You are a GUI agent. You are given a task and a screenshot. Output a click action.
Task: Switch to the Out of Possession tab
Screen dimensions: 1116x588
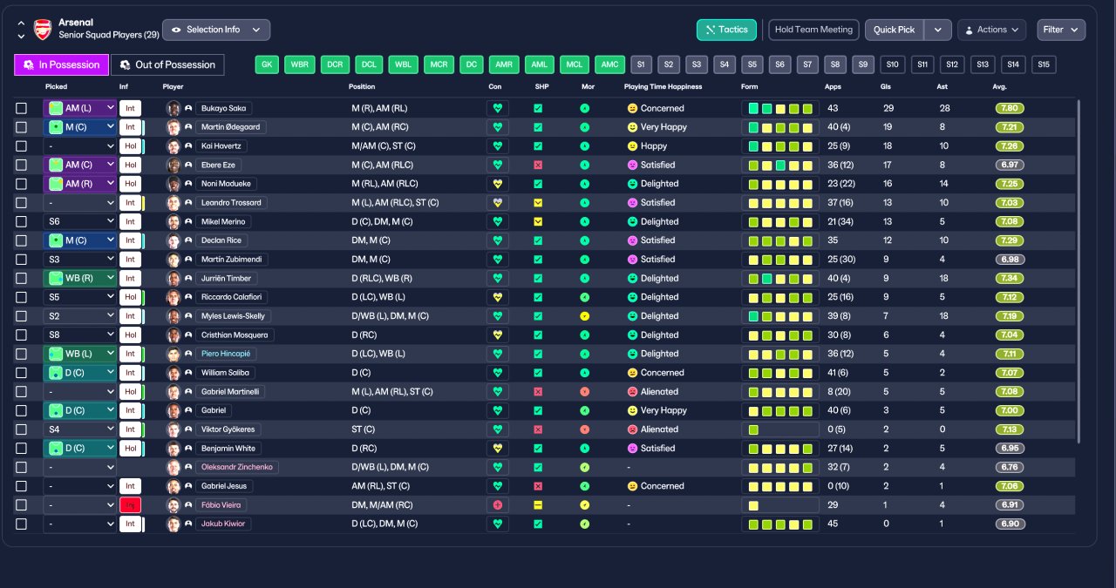click(167, 64)
